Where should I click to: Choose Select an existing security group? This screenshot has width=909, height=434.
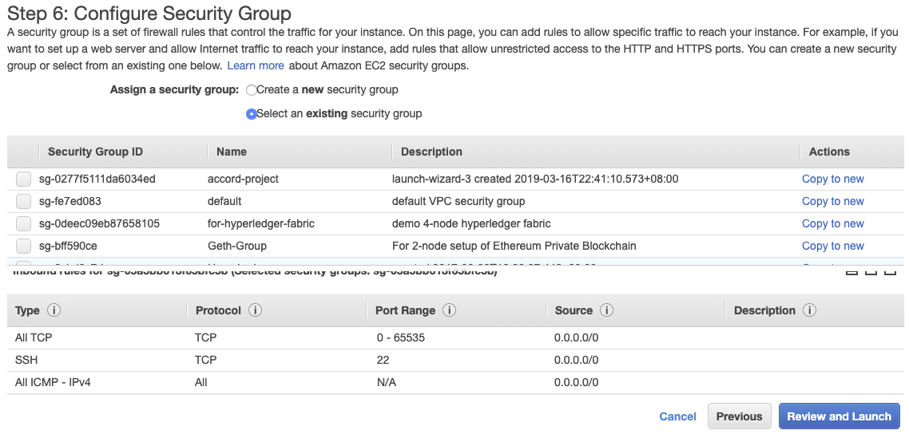pos(252,114)
